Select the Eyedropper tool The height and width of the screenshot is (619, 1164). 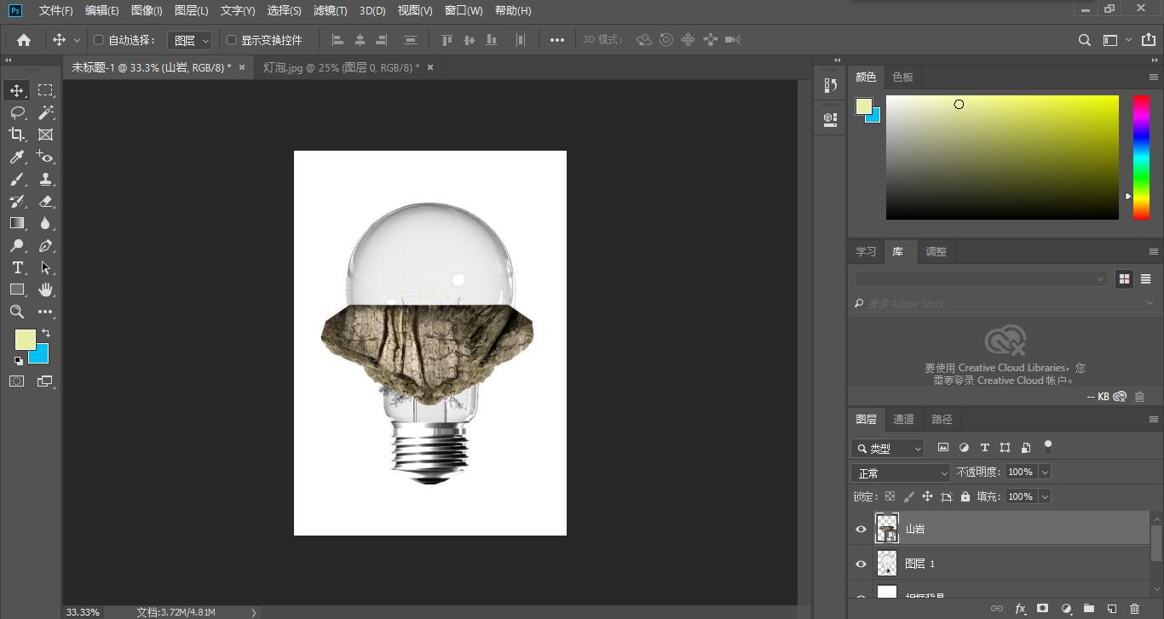[x=17, y=157]
